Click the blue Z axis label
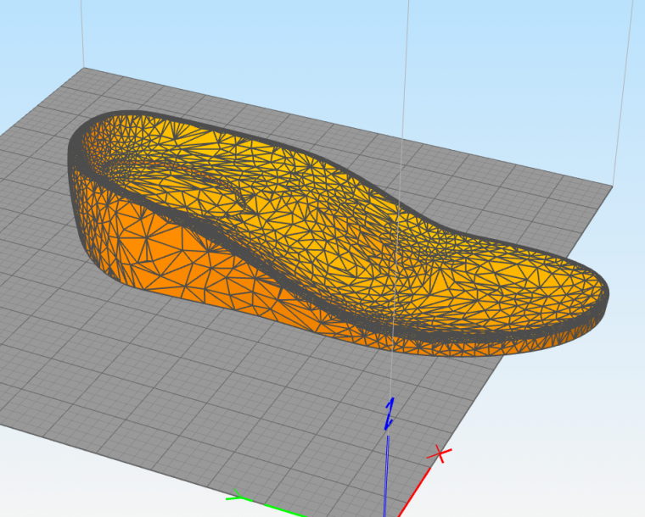This screenshot has height=517, width=645. (390, 413)
